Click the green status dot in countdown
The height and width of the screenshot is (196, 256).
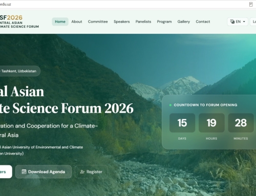pyautogui.click(x=170, y=105)
